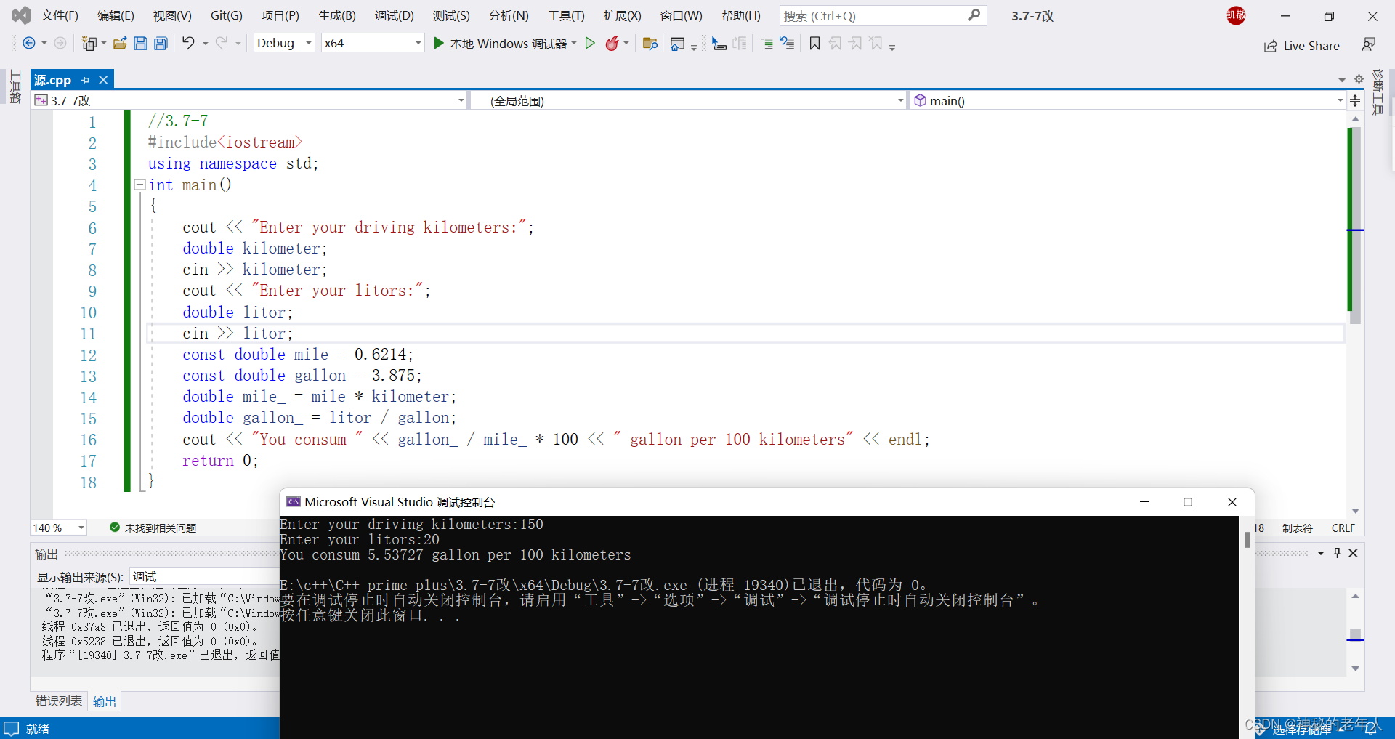Trigger Hot Reload with the flame icon

click(612, 43)
